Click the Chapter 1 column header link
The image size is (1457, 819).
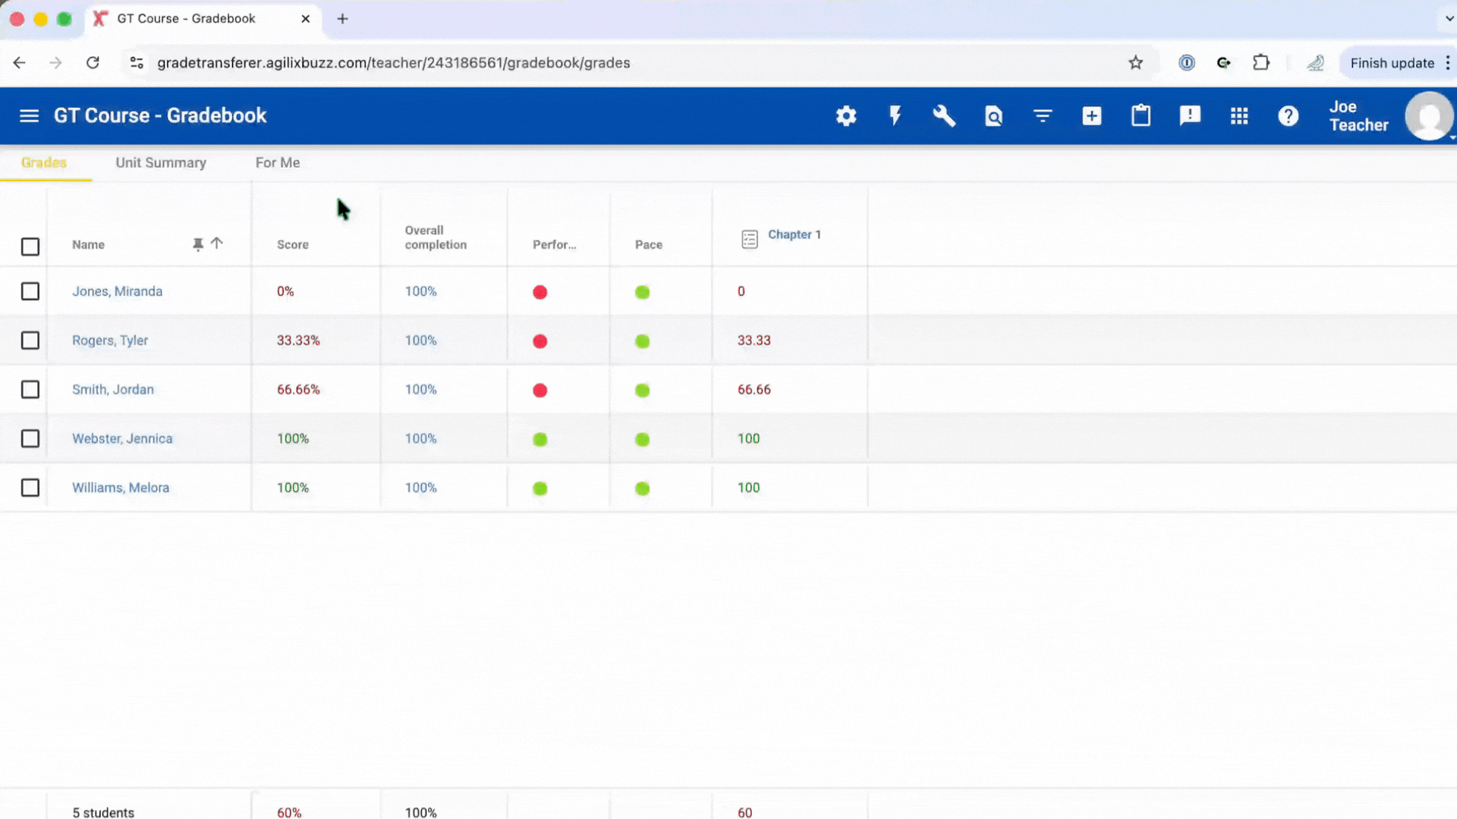(x=794, y=235)
